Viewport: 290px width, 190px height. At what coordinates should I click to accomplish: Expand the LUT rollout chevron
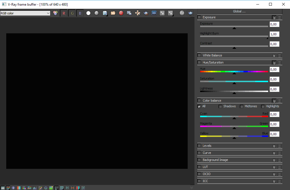tap(274, 167)
